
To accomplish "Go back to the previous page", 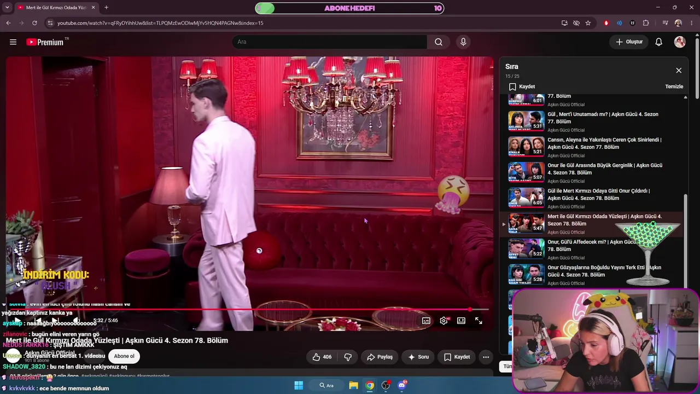I will [x=8, y=23].
